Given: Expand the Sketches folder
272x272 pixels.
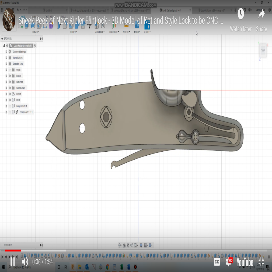Looking at the screenshot, I should click(x=6, y=82).
